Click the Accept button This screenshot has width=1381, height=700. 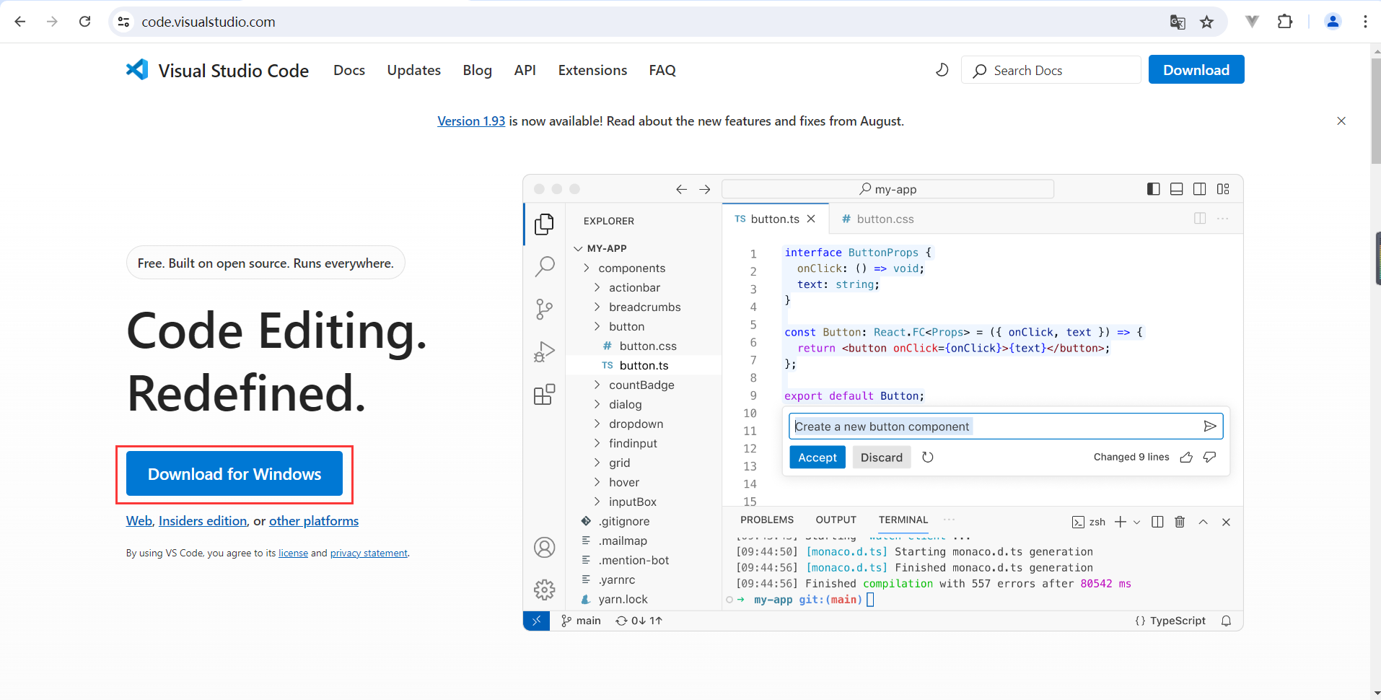click(x=817, y=458)
